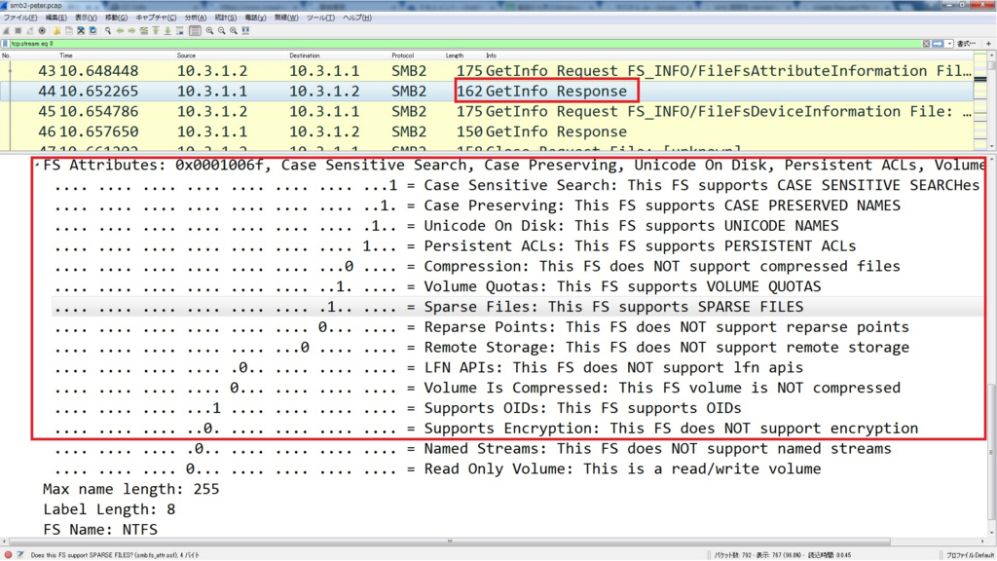Viewport: 997px width, 561px height.
Task: Apply display filter arrow button
Action: point(938,44)
